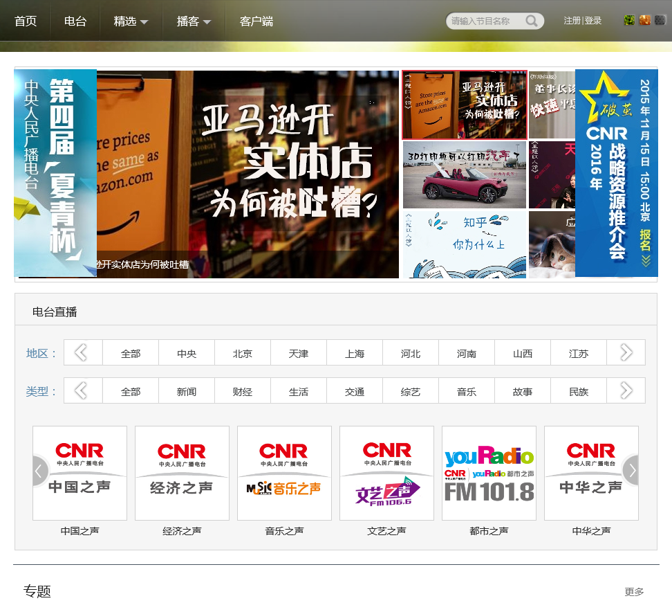Show more regions with right arrow

tap(626, 353)
